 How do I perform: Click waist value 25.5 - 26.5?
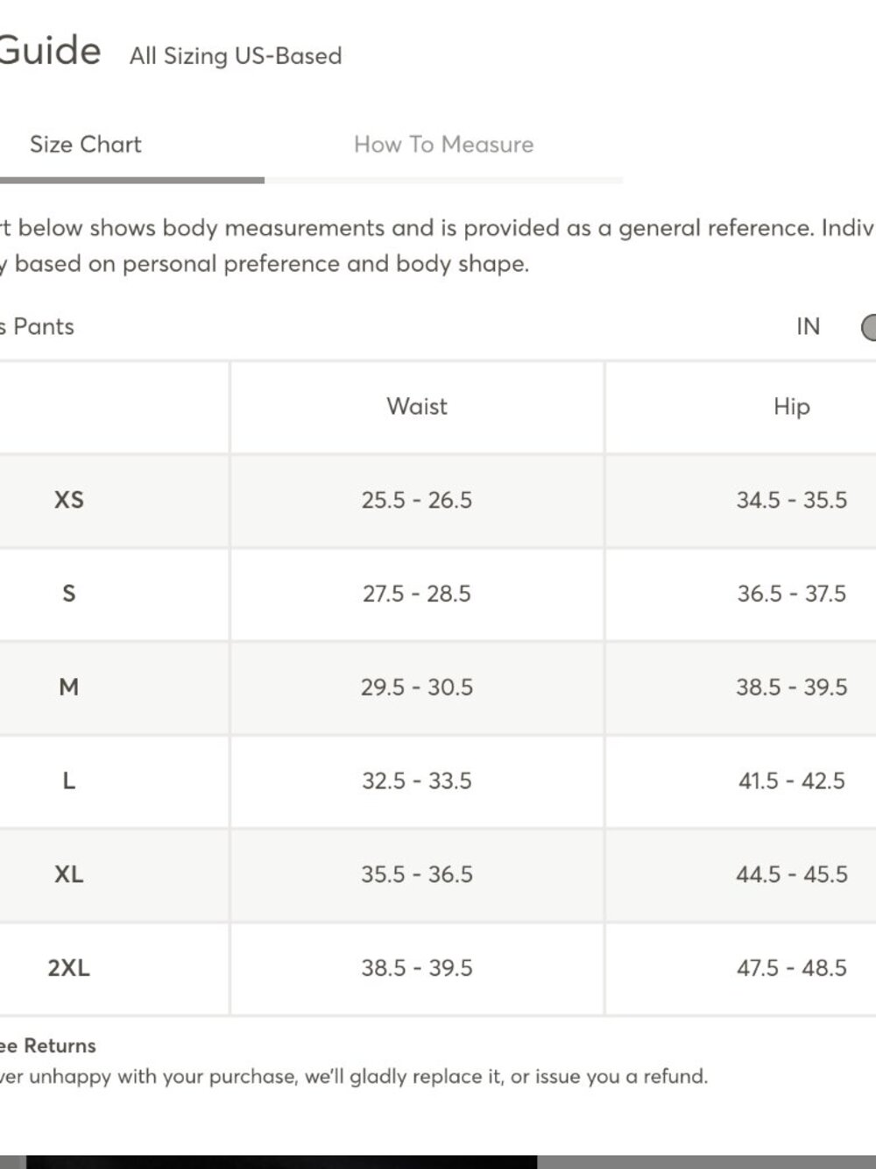coord(417,500)
